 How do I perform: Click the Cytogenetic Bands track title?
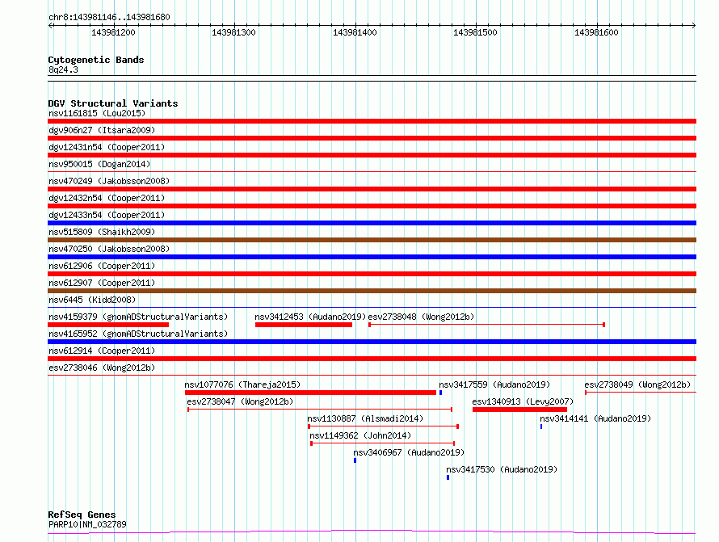[96, 60]
